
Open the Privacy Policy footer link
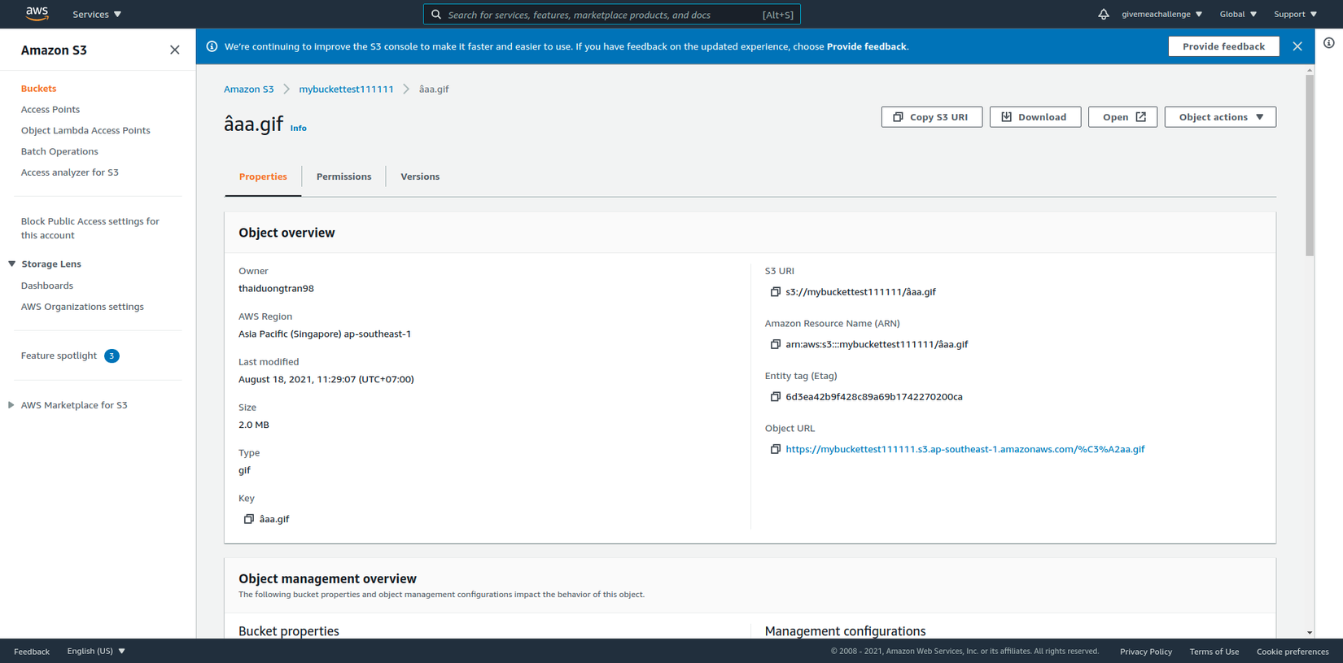(x=1146, y=652)
